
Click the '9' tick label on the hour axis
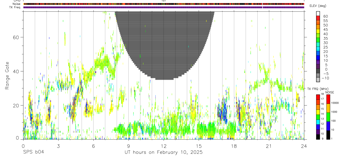(128, 146)
